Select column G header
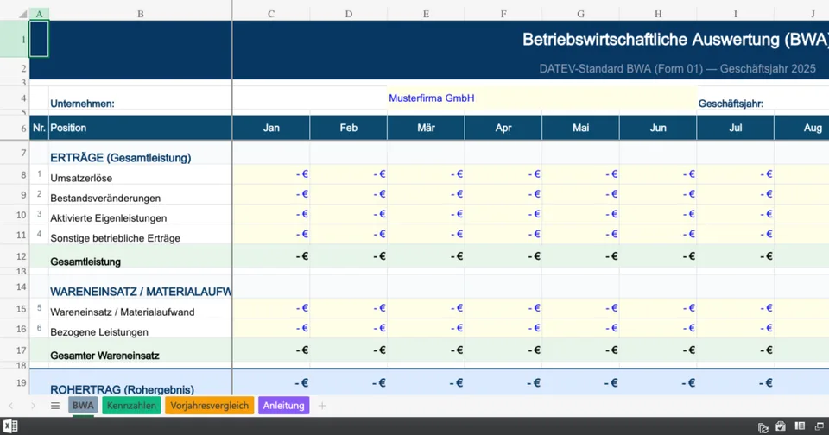Screen dimensions: 829x435 click(580, 15)
